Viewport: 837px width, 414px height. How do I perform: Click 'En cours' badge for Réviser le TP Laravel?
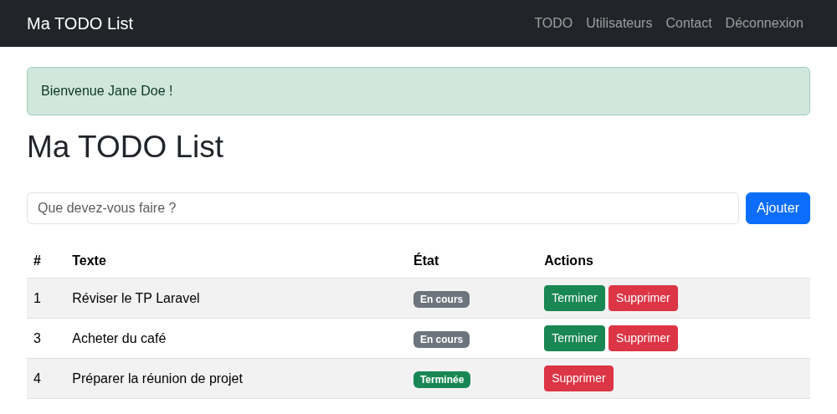tap(441, 299)
